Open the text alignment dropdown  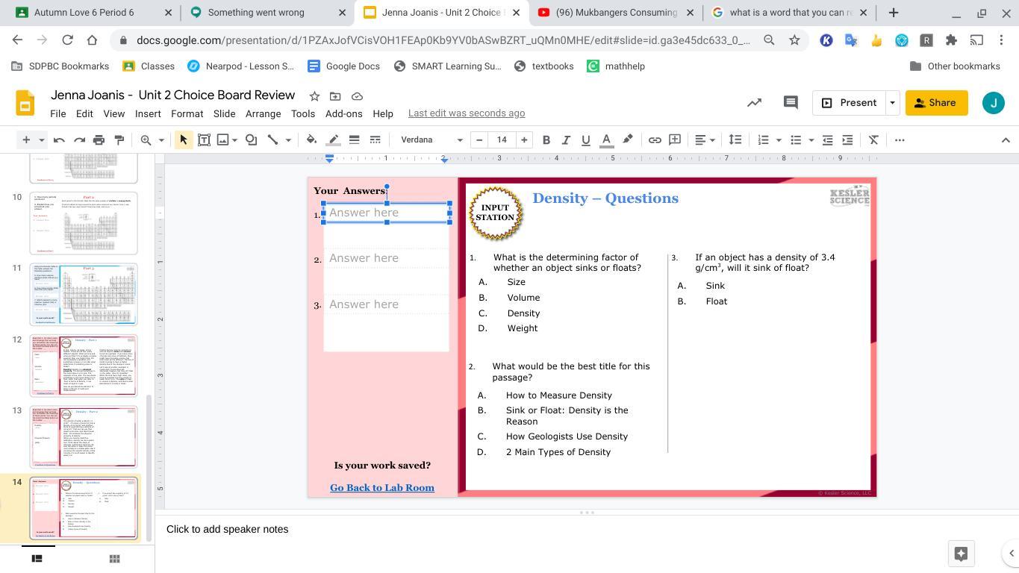[705, 140]
